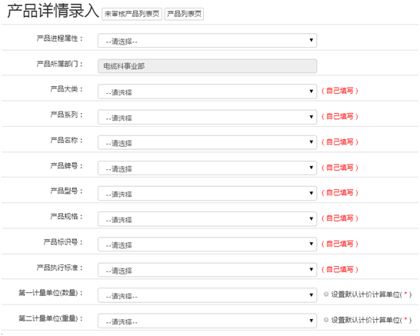420x336 pixels.
Task: Click the 产品所属部门 disabled field
Action: (208, 66)
